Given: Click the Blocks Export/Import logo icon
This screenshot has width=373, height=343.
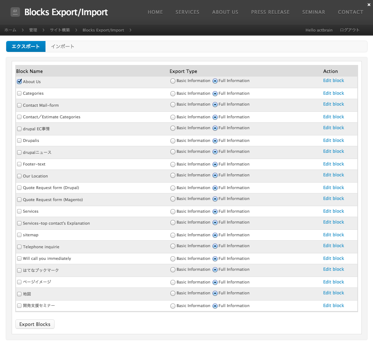Looking at the screenshot, I should tap(15, 12).
